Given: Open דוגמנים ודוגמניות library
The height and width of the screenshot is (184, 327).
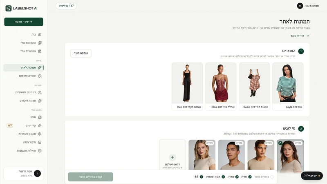Looking at the screenshot, I should click(24, 92).
